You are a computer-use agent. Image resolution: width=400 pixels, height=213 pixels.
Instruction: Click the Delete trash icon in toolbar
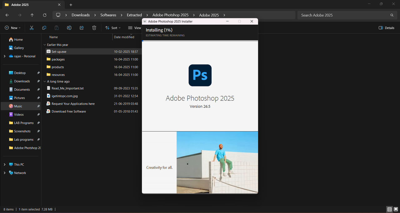[x=94, y=28]
